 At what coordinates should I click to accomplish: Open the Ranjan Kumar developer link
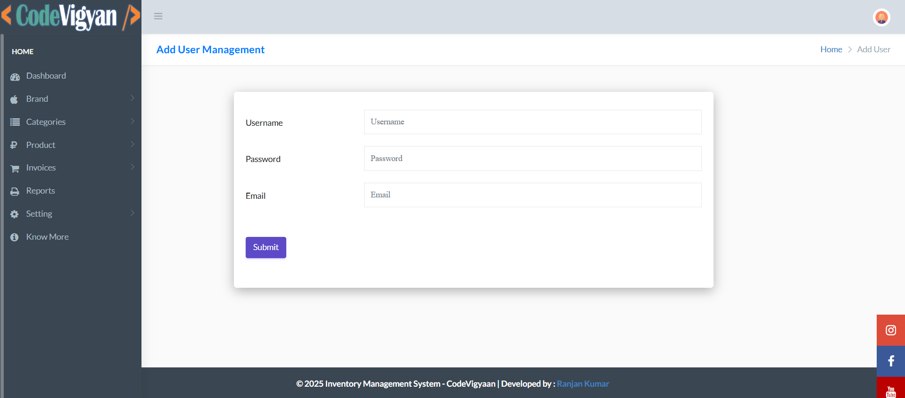coord(582,384)
